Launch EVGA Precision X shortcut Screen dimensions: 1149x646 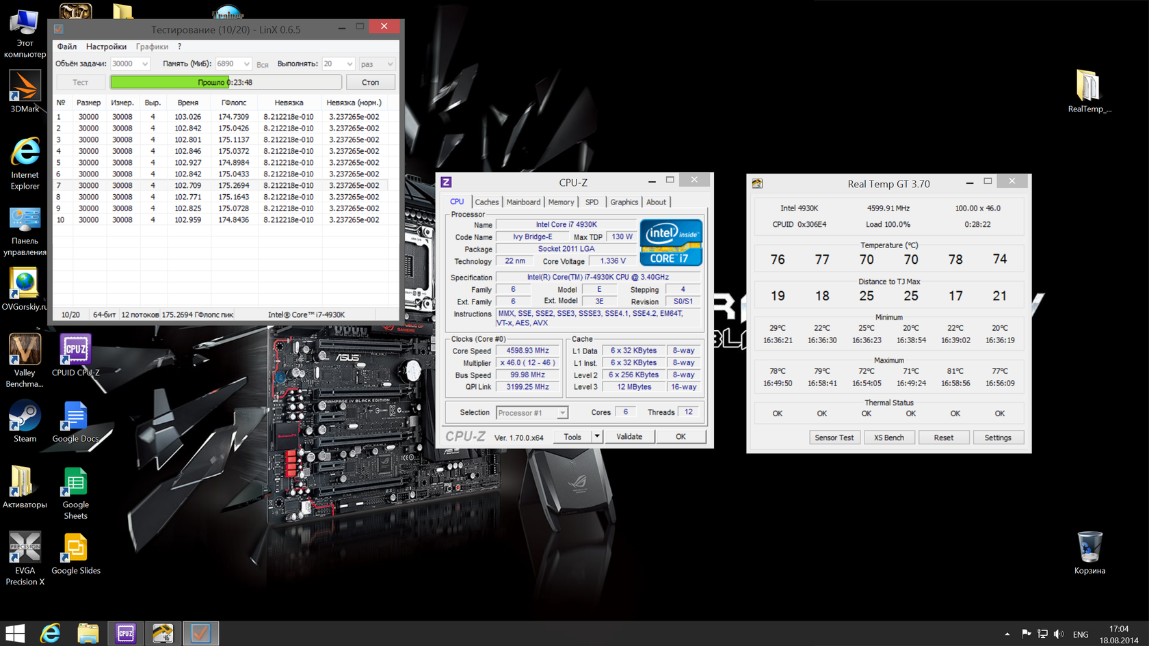point(25,558)
